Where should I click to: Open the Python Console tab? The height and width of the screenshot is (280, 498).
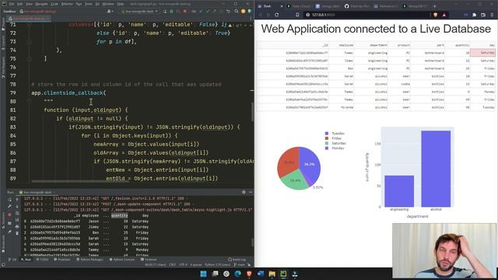tap(122, 260)
